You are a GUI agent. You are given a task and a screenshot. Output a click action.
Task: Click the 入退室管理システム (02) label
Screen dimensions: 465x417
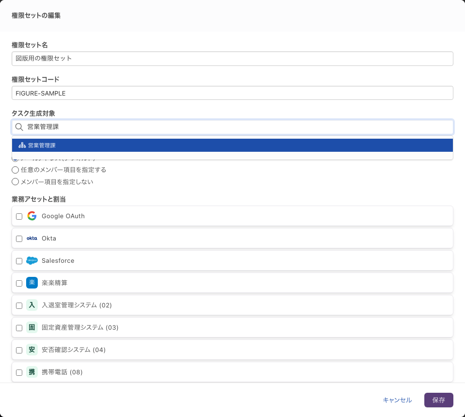tap(77, 305)
